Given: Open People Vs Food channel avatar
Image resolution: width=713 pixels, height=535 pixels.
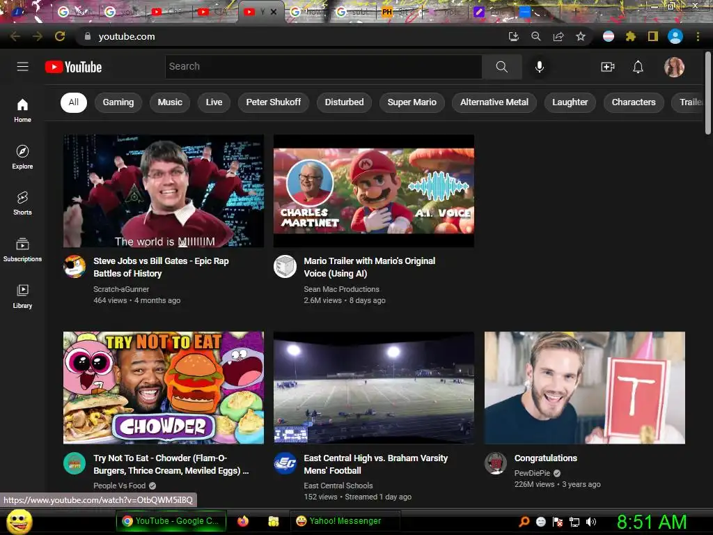Looking at the screenshot, I should [75, 463].
